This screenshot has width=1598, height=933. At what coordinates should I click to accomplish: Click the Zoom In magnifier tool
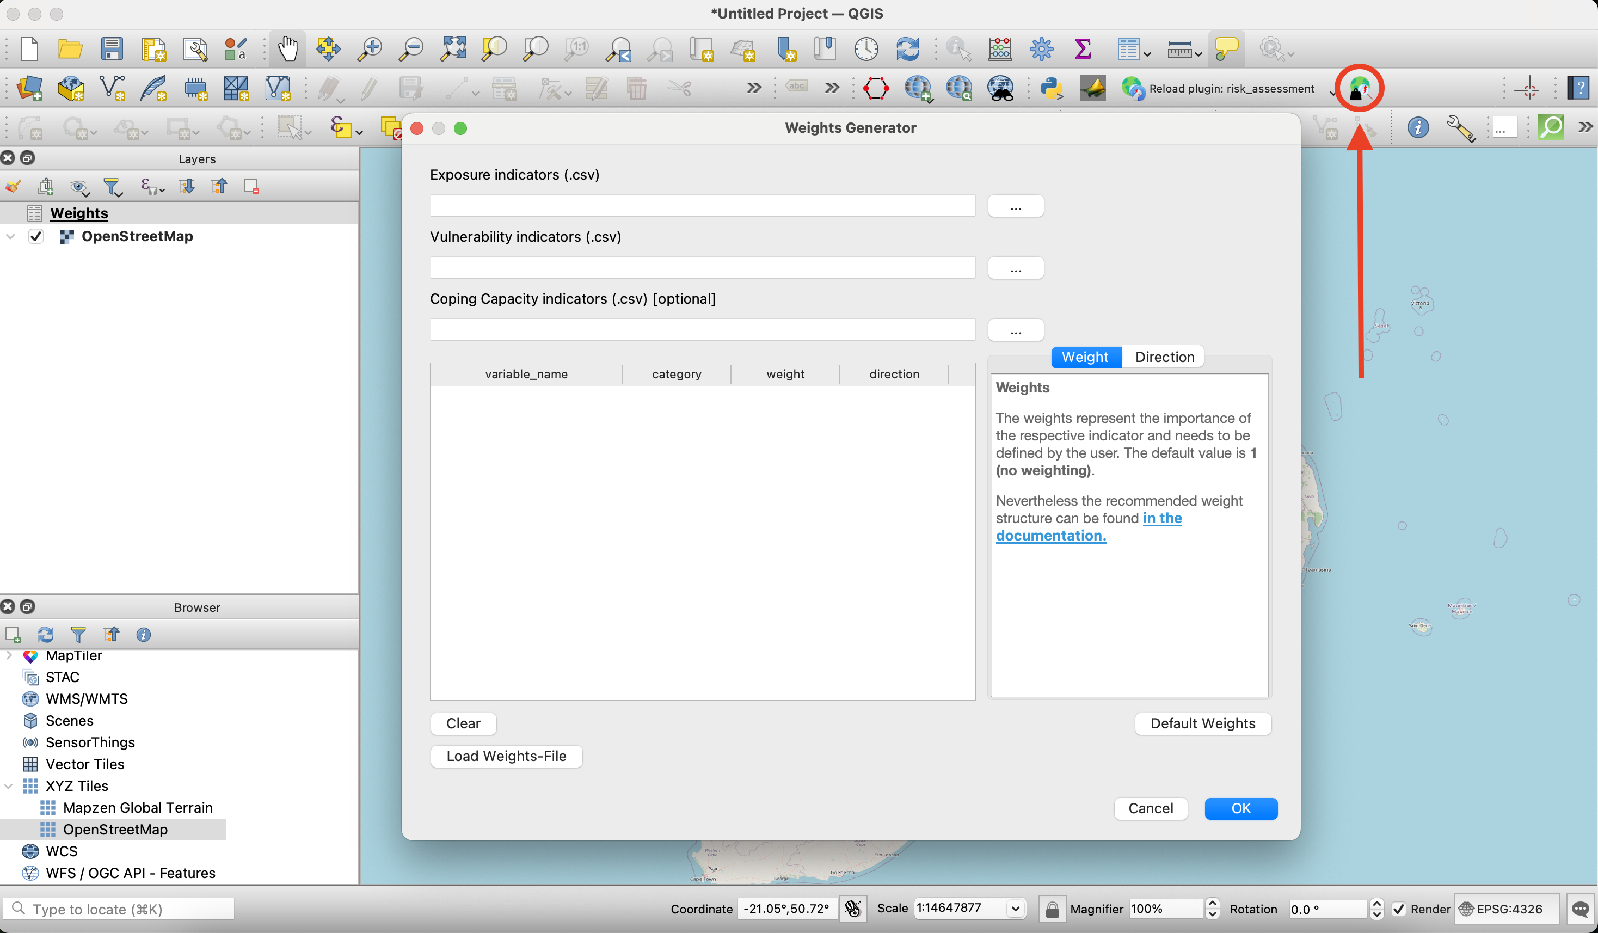pos(370,48)
